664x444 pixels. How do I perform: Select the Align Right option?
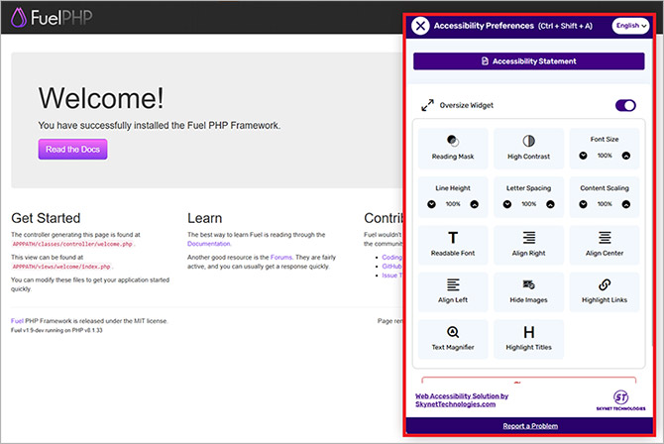pos(528,245)
